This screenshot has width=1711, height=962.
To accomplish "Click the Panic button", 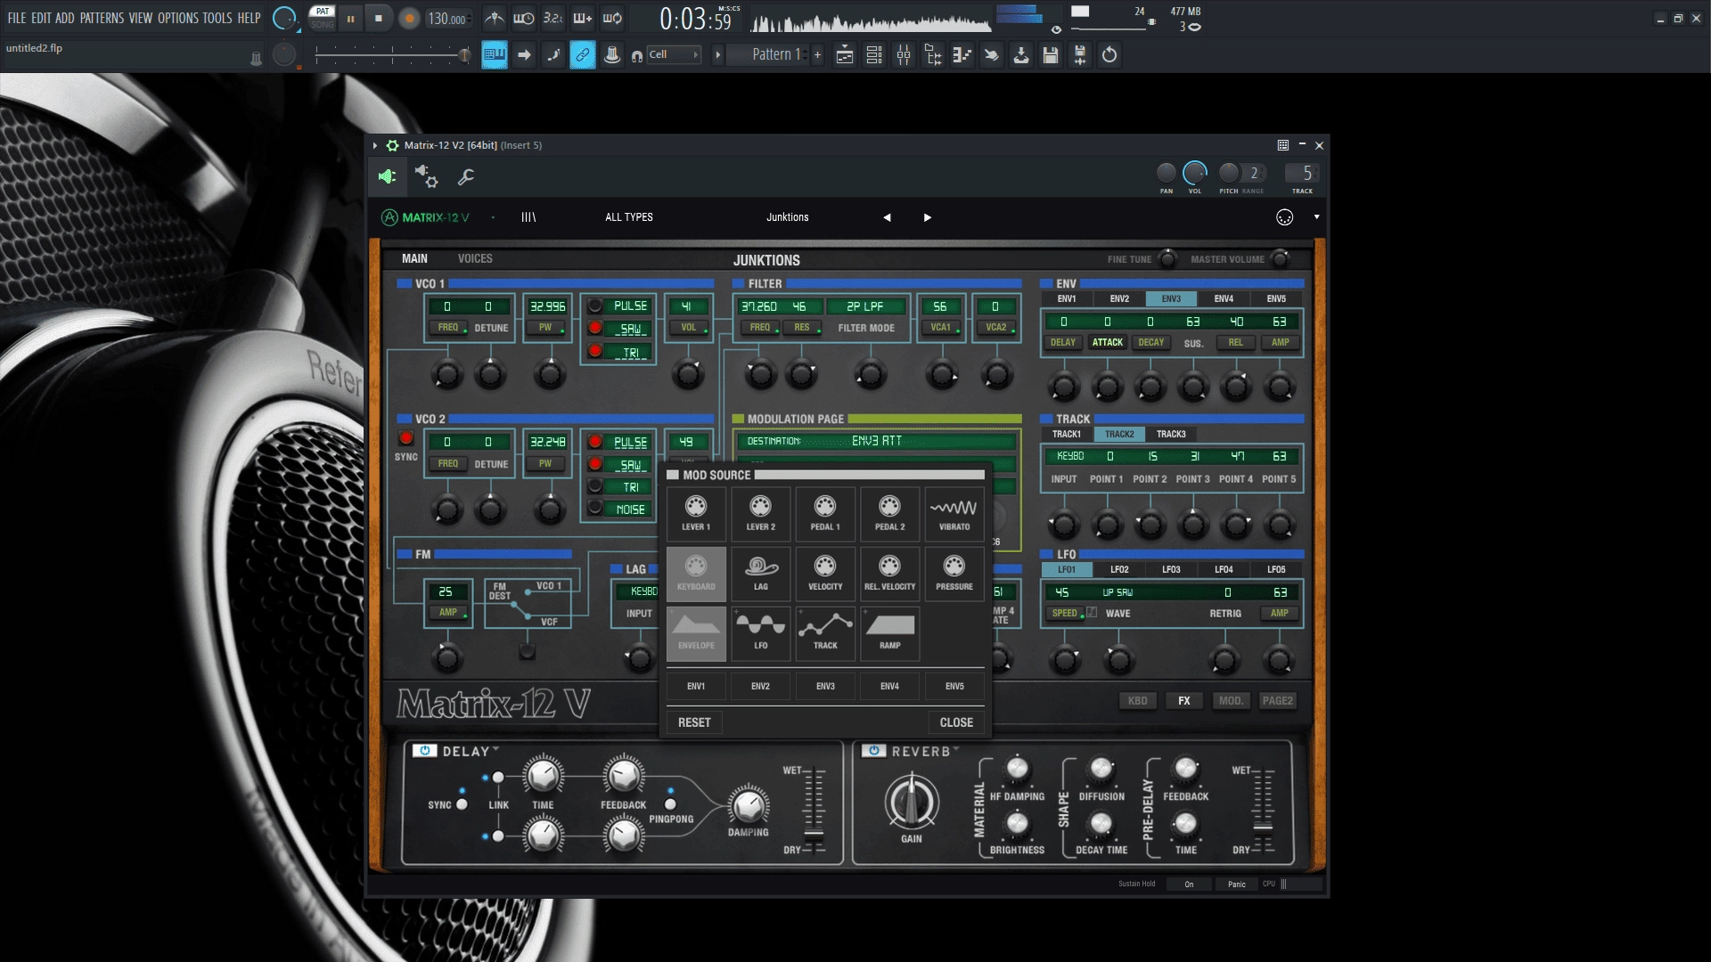I will [1237, 885].
